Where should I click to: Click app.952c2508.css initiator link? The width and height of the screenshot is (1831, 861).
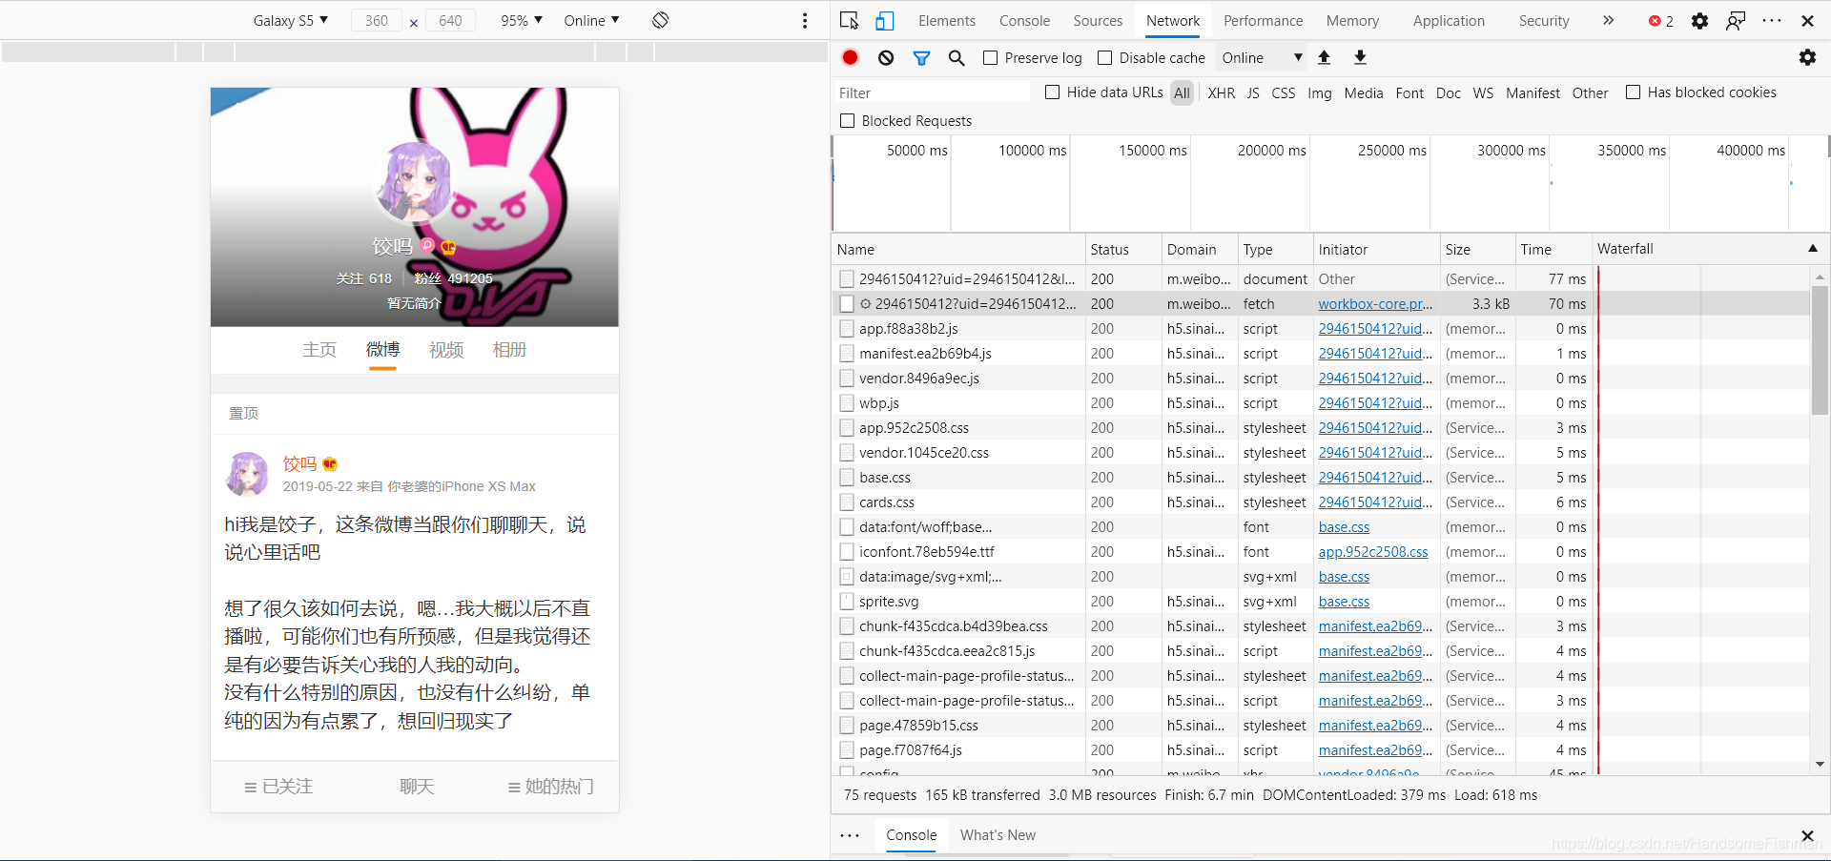click(1373, 552)
